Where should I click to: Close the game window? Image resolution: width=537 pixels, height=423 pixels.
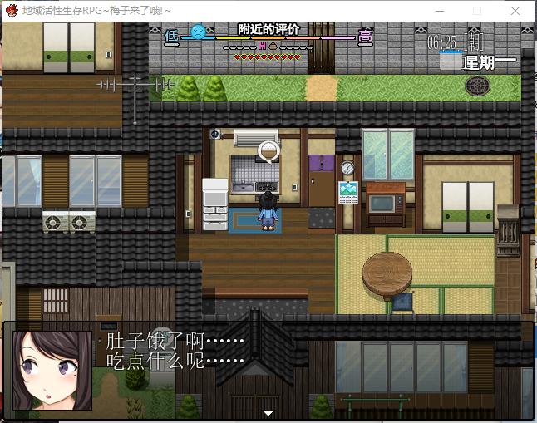tap(515, 11)
